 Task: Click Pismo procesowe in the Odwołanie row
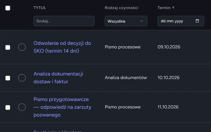coord(123,47)
